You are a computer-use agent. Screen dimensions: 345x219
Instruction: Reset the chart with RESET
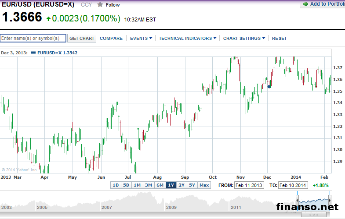[279, 39]
